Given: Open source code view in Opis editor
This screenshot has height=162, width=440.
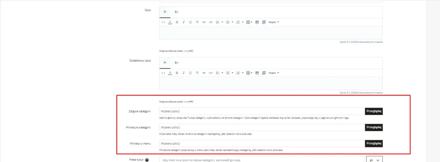Looking at the screenshot, I should (x=163, y=22).
